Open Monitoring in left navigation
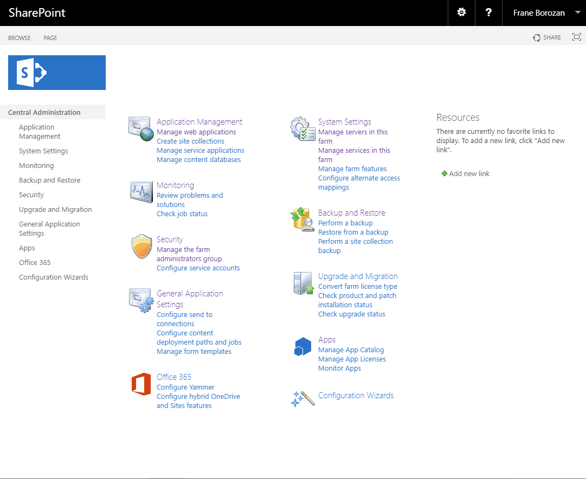This screenshot has width=586, height=479. pyautogui.click(x=36, y=165)
